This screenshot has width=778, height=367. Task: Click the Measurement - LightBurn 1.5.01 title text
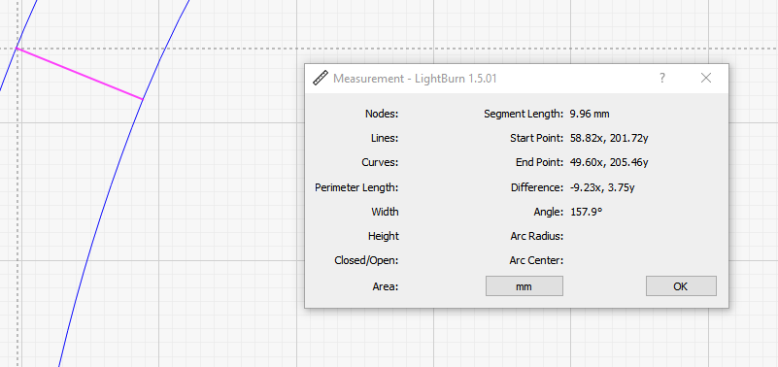tap(415, 79)
